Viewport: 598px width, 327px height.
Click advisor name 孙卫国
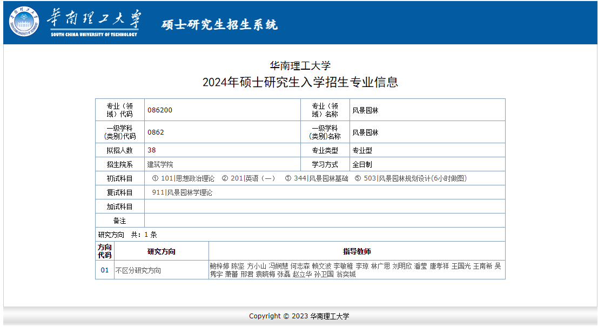324,274
